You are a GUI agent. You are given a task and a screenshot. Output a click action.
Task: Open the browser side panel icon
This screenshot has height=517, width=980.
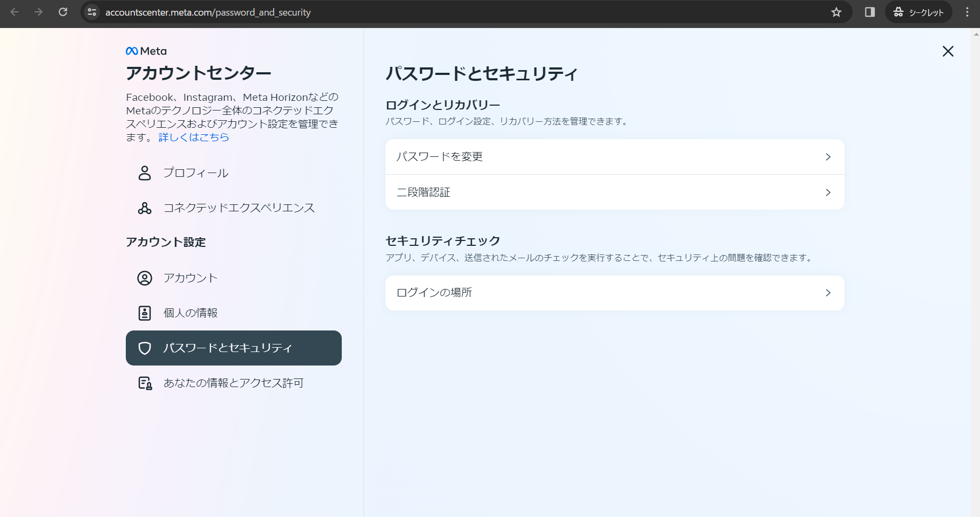click(x=869, y=12)
